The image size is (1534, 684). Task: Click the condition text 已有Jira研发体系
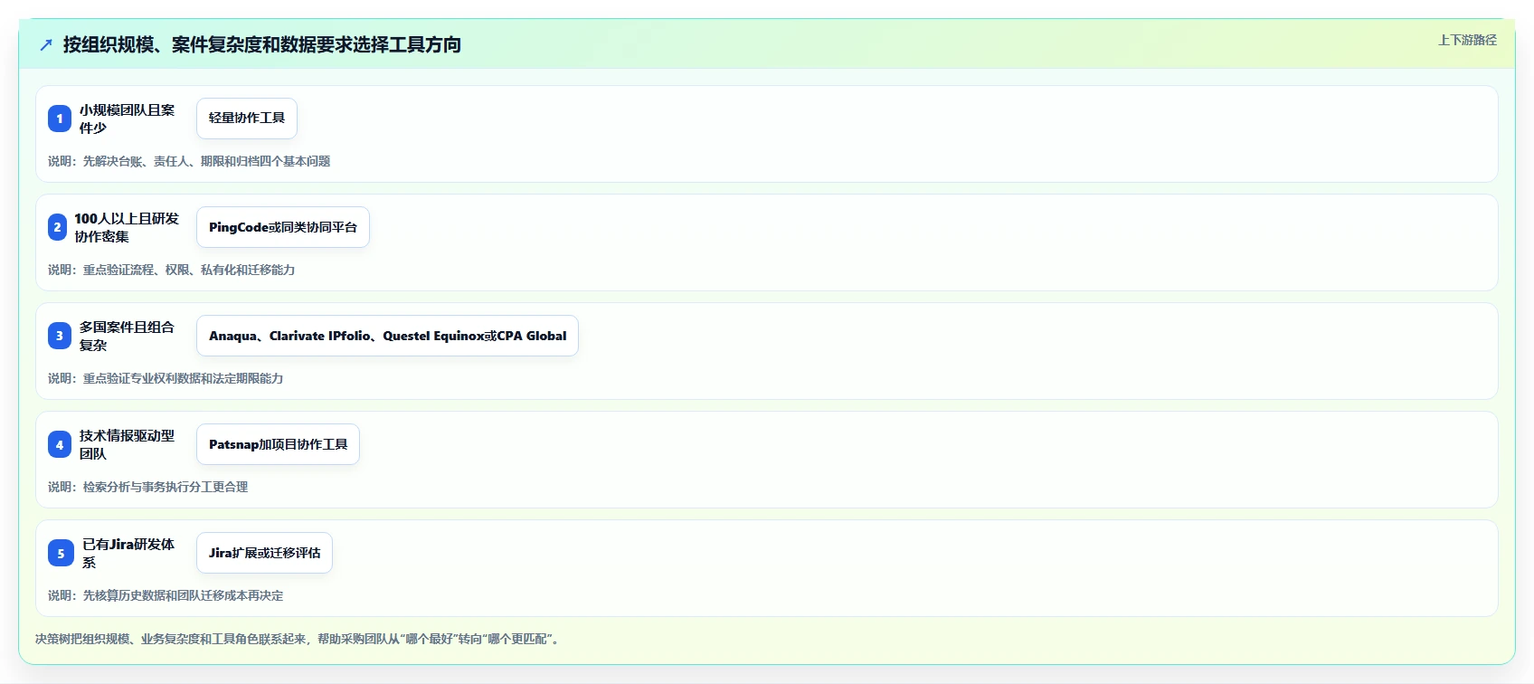pyautogui.click(x=128, y=553)
